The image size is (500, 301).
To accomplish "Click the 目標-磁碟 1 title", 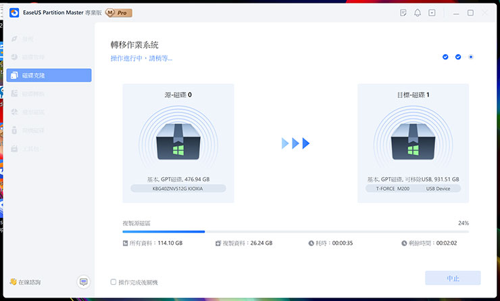I will point(413,95).
